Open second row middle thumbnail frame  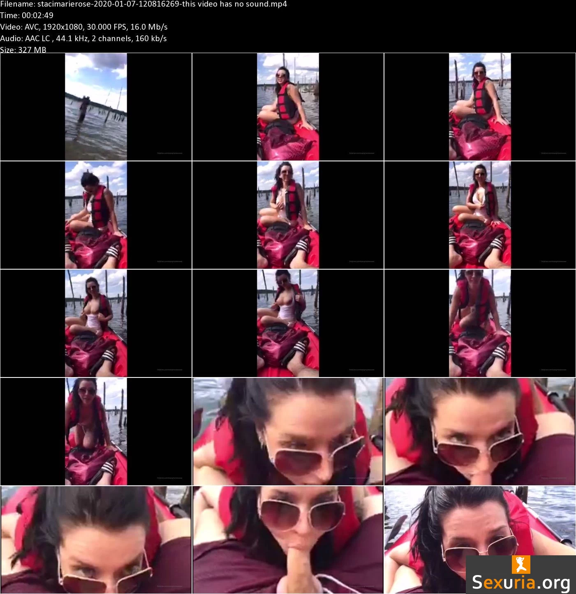[288, 215]
